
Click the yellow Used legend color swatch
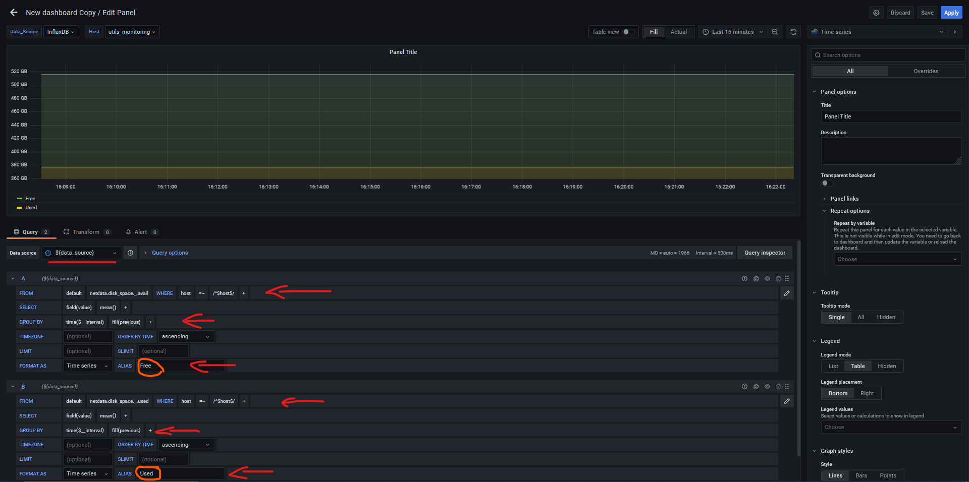[x=19, y=208]
